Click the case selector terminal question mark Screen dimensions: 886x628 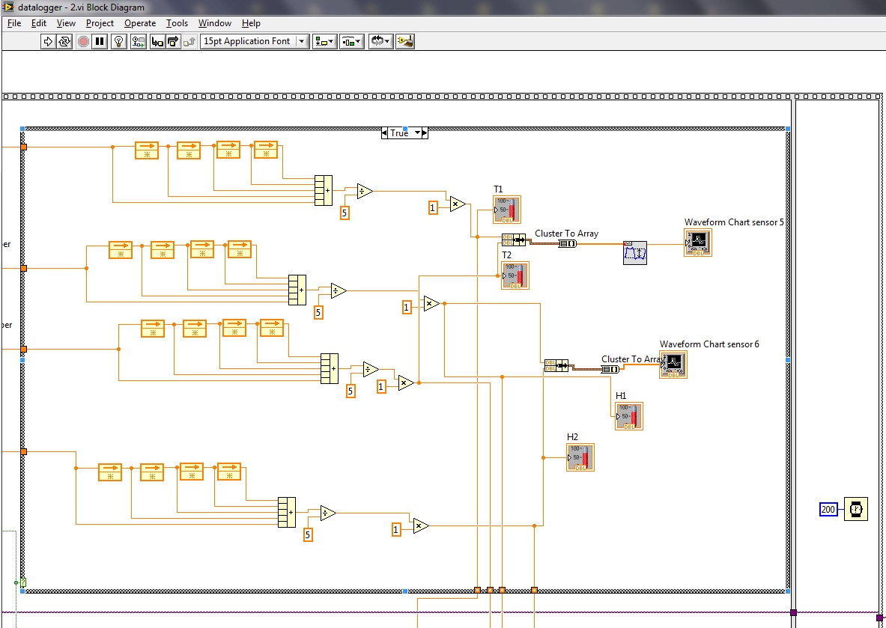coord(23,582)
